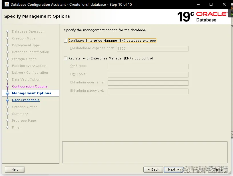Screen dimensions: 233x176
Task: Click the Database Operation step text
Action: click(x=28, y=31)
